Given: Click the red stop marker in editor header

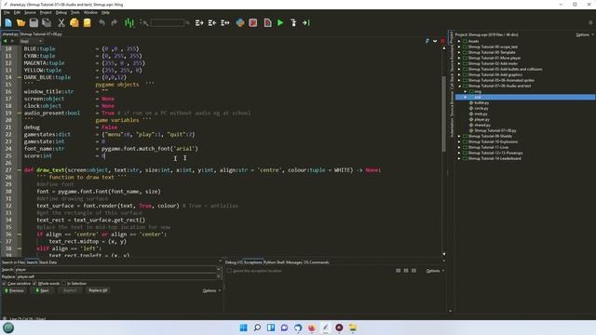Looking at the screenshot, I should point(443,41).
